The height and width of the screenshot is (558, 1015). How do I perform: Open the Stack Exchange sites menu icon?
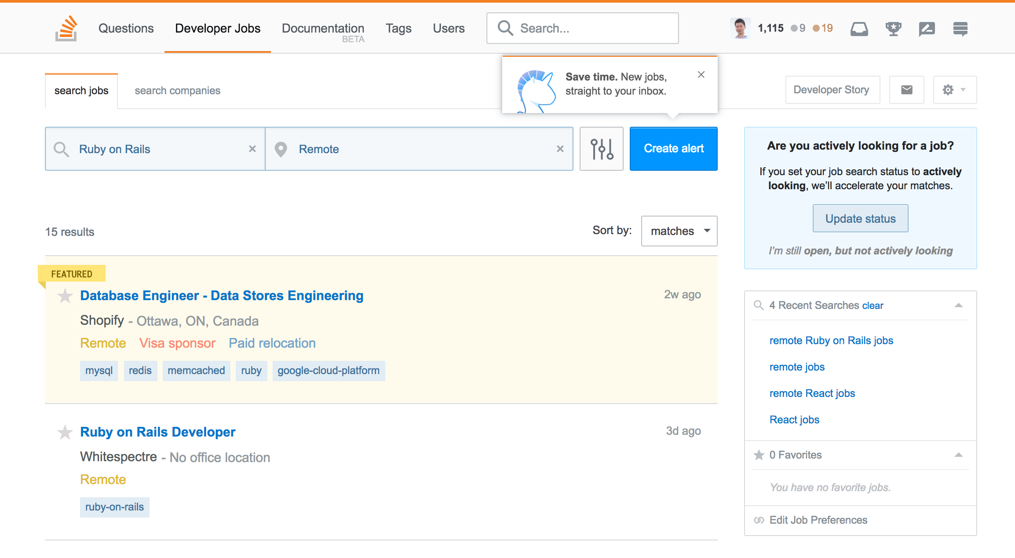tap(960, 29)
